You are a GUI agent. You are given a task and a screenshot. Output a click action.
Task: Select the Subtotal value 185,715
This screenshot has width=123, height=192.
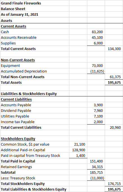[x=96, y=173]
